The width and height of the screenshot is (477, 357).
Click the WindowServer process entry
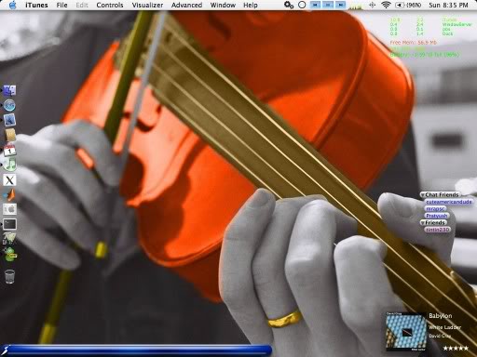point(457,24)
